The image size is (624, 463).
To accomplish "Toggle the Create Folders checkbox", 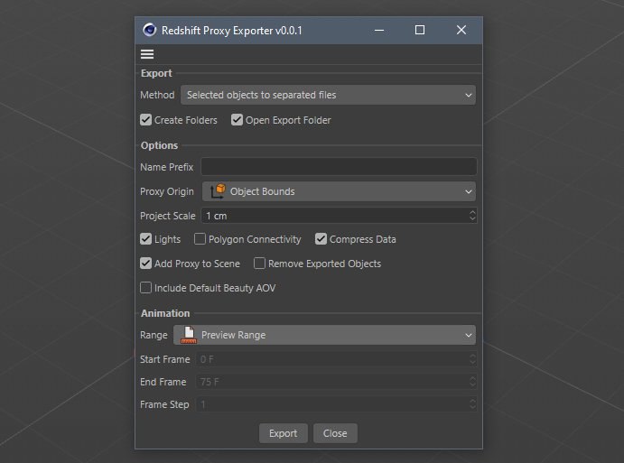I will pos(145,120).
